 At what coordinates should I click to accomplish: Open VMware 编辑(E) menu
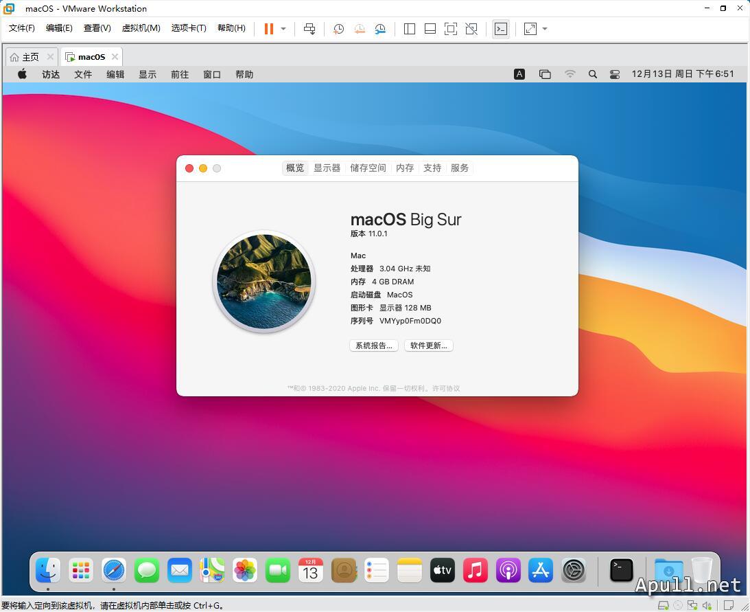(59, 28)
